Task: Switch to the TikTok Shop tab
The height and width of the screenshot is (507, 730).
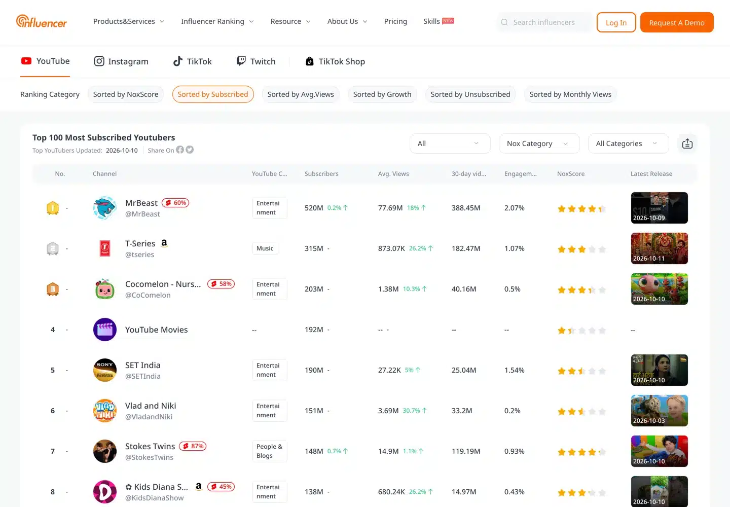Action: 335,61
